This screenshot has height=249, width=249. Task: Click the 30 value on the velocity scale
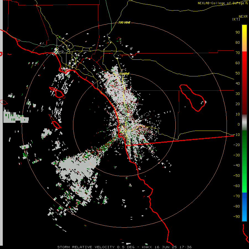238,94
